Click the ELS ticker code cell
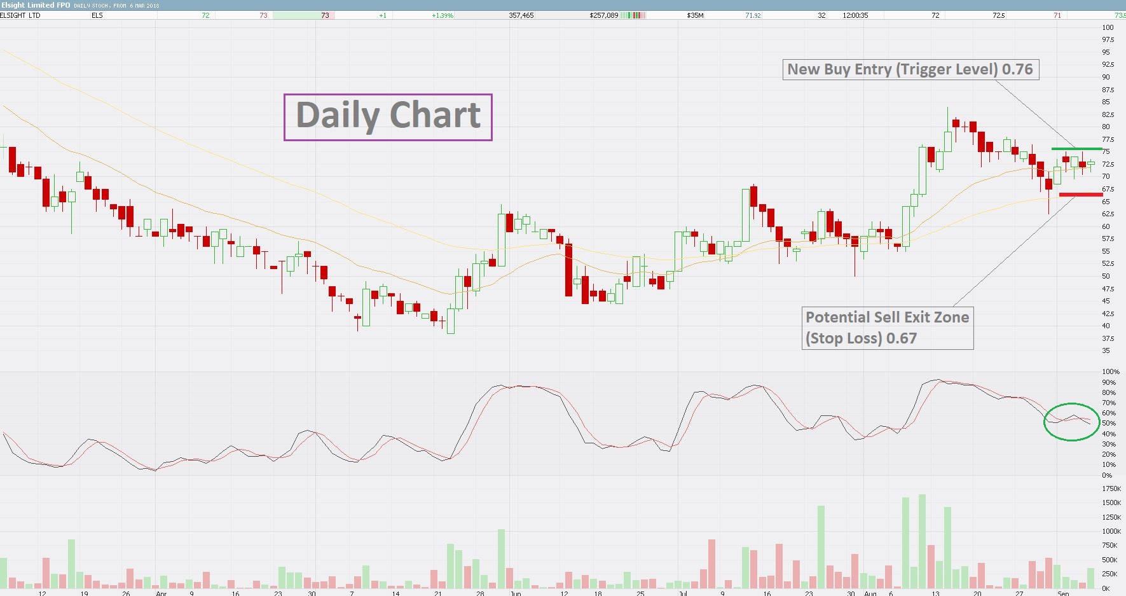1126x596 pixels. pos(97,15)
